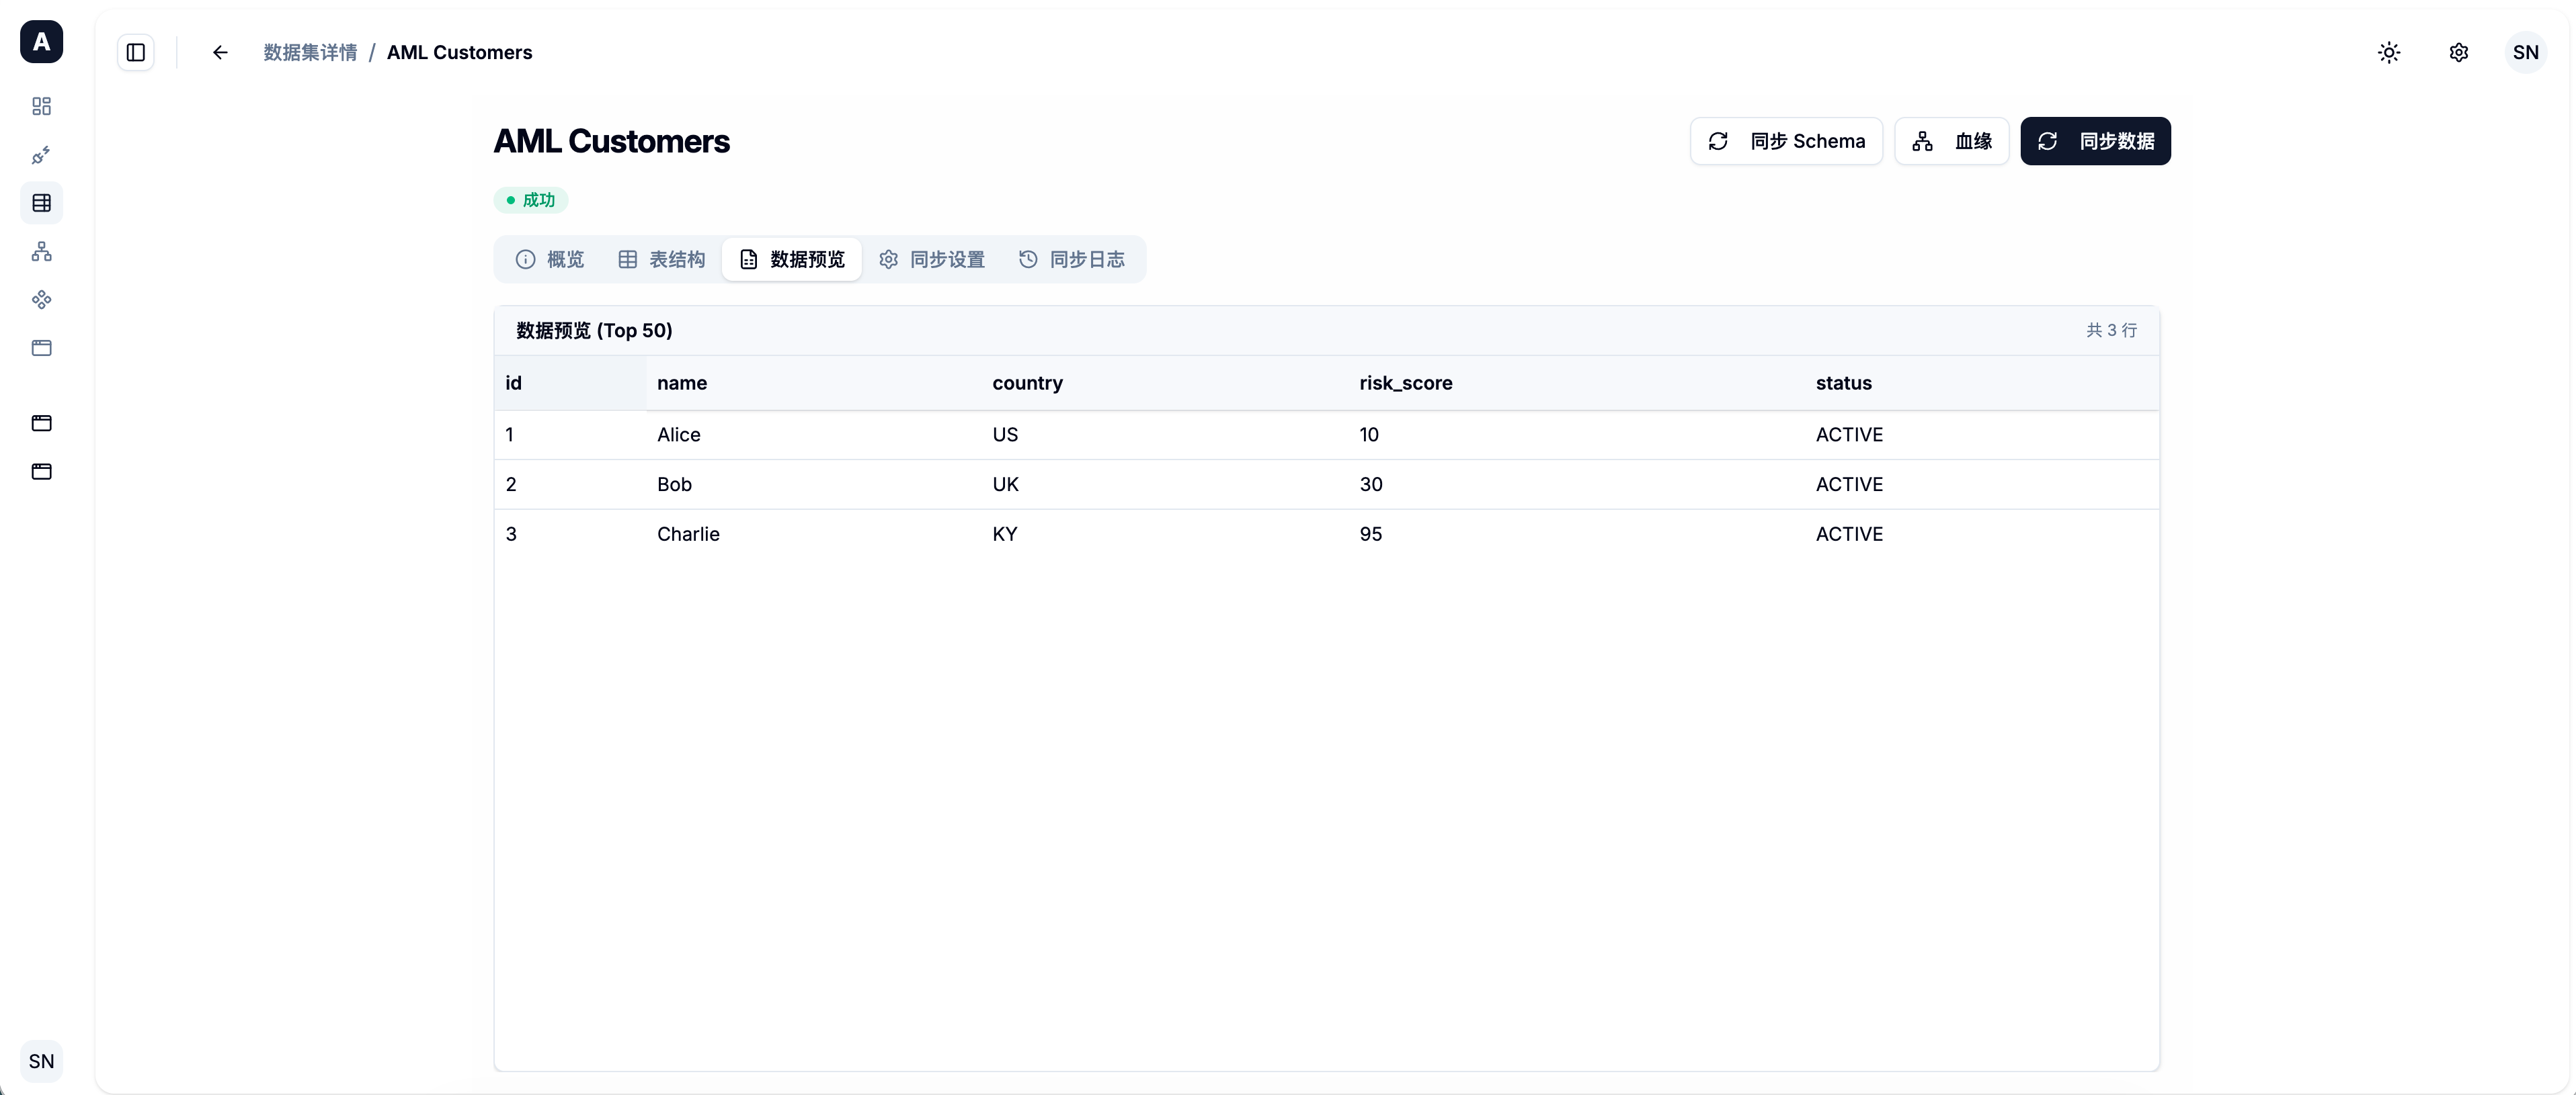The height and width of the screenshot is (1095, 2576).
Task: Switch to the 表结构 tab
Action: point(661,260)
